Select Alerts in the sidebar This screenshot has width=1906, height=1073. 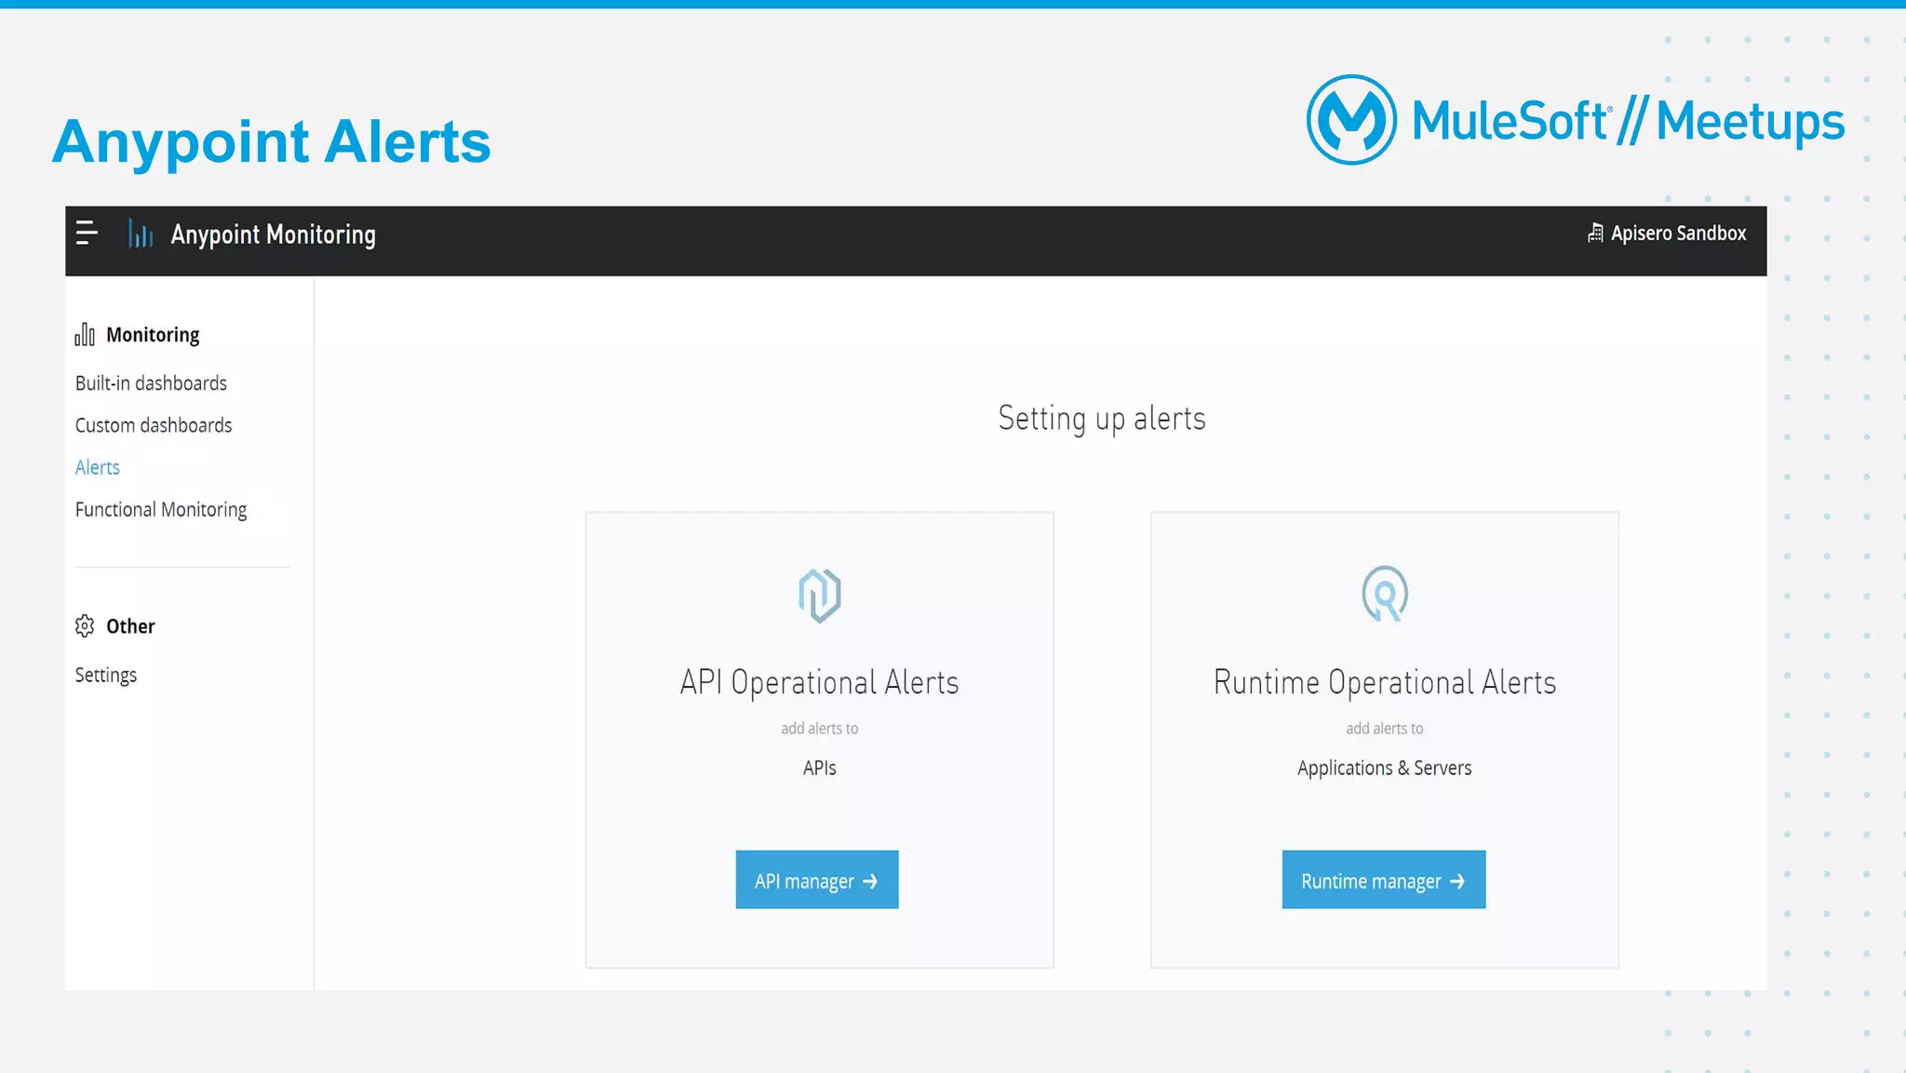click(x=98, y=467)
